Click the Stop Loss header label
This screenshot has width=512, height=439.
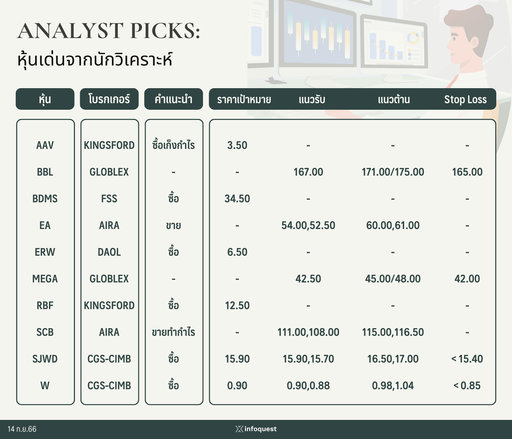pyautogui.click(x=466, y=100)
